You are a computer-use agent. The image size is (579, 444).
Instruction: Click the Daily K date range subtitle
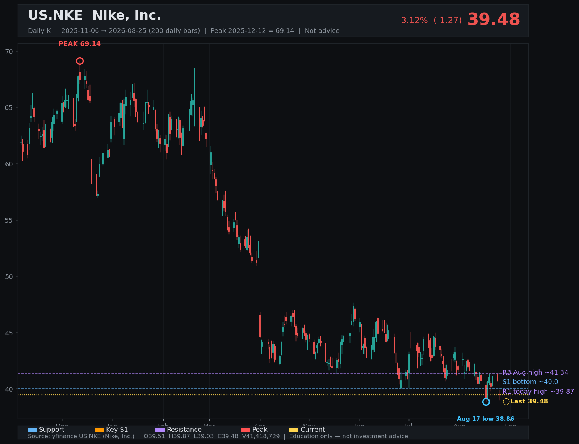[184, 31]
